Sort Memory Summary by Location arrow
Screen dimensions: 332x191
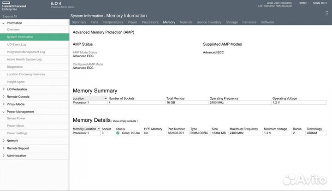(x=106, y=98)
